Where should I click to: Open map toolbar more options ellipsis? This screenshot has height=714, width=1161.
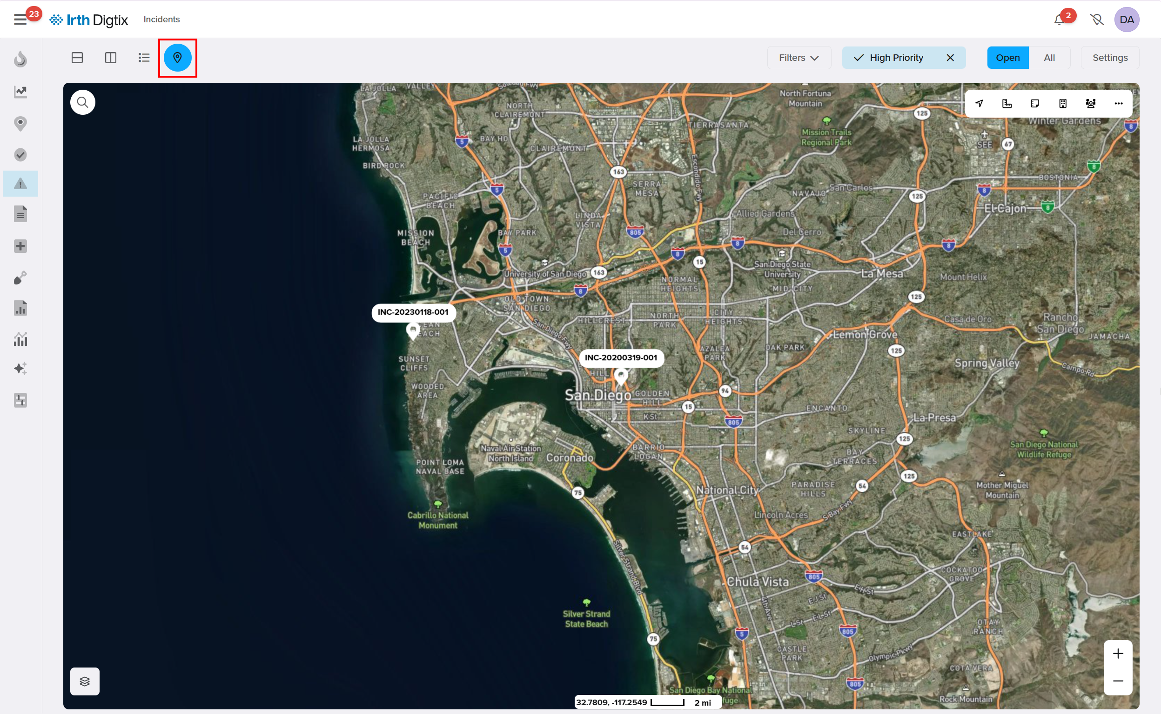click(x=1118, y=103)
